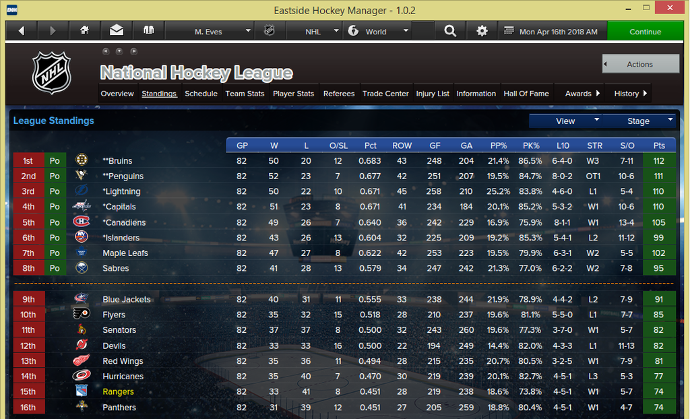
Task: Open the Team Stats tab
Action: (245, 94)
